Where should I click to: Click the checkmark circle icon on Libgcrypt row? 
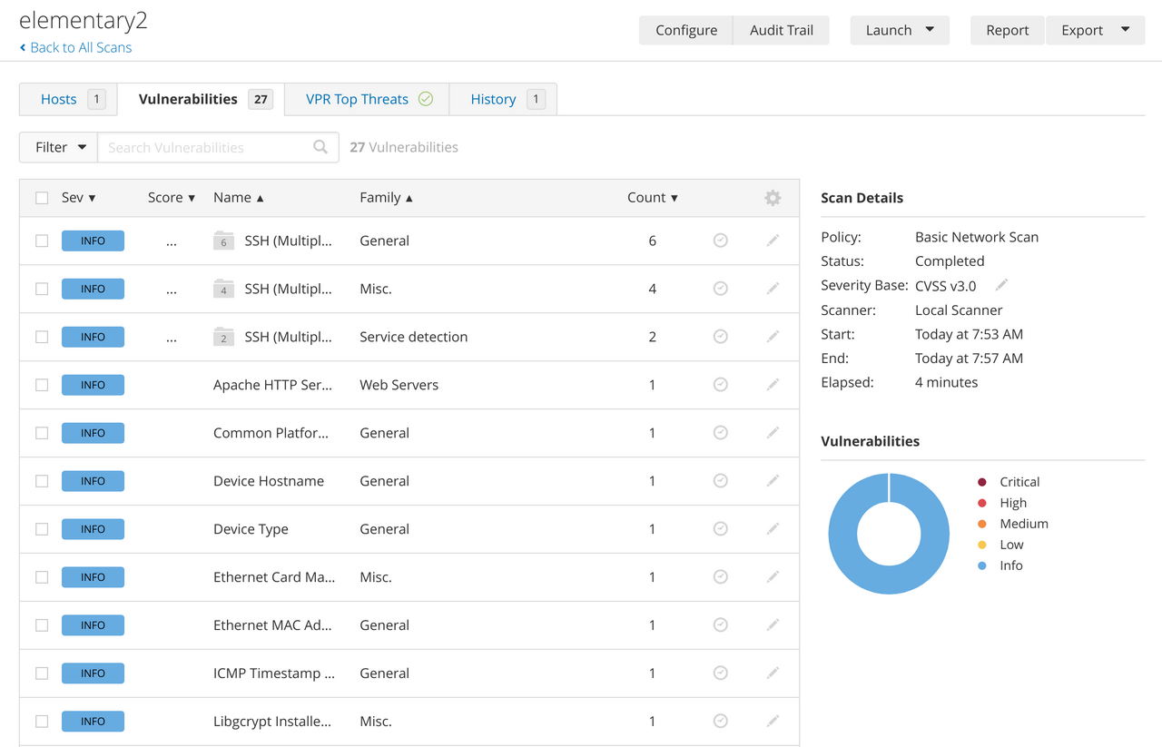[x=720, y=722]
